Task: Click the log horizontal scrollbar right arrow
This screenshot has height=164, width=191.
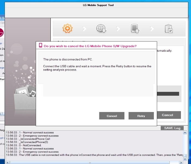Action: tap(181, 163)
